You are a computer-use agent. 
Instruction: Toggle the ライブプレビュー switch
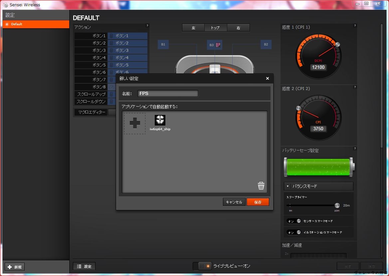point(202,266)
